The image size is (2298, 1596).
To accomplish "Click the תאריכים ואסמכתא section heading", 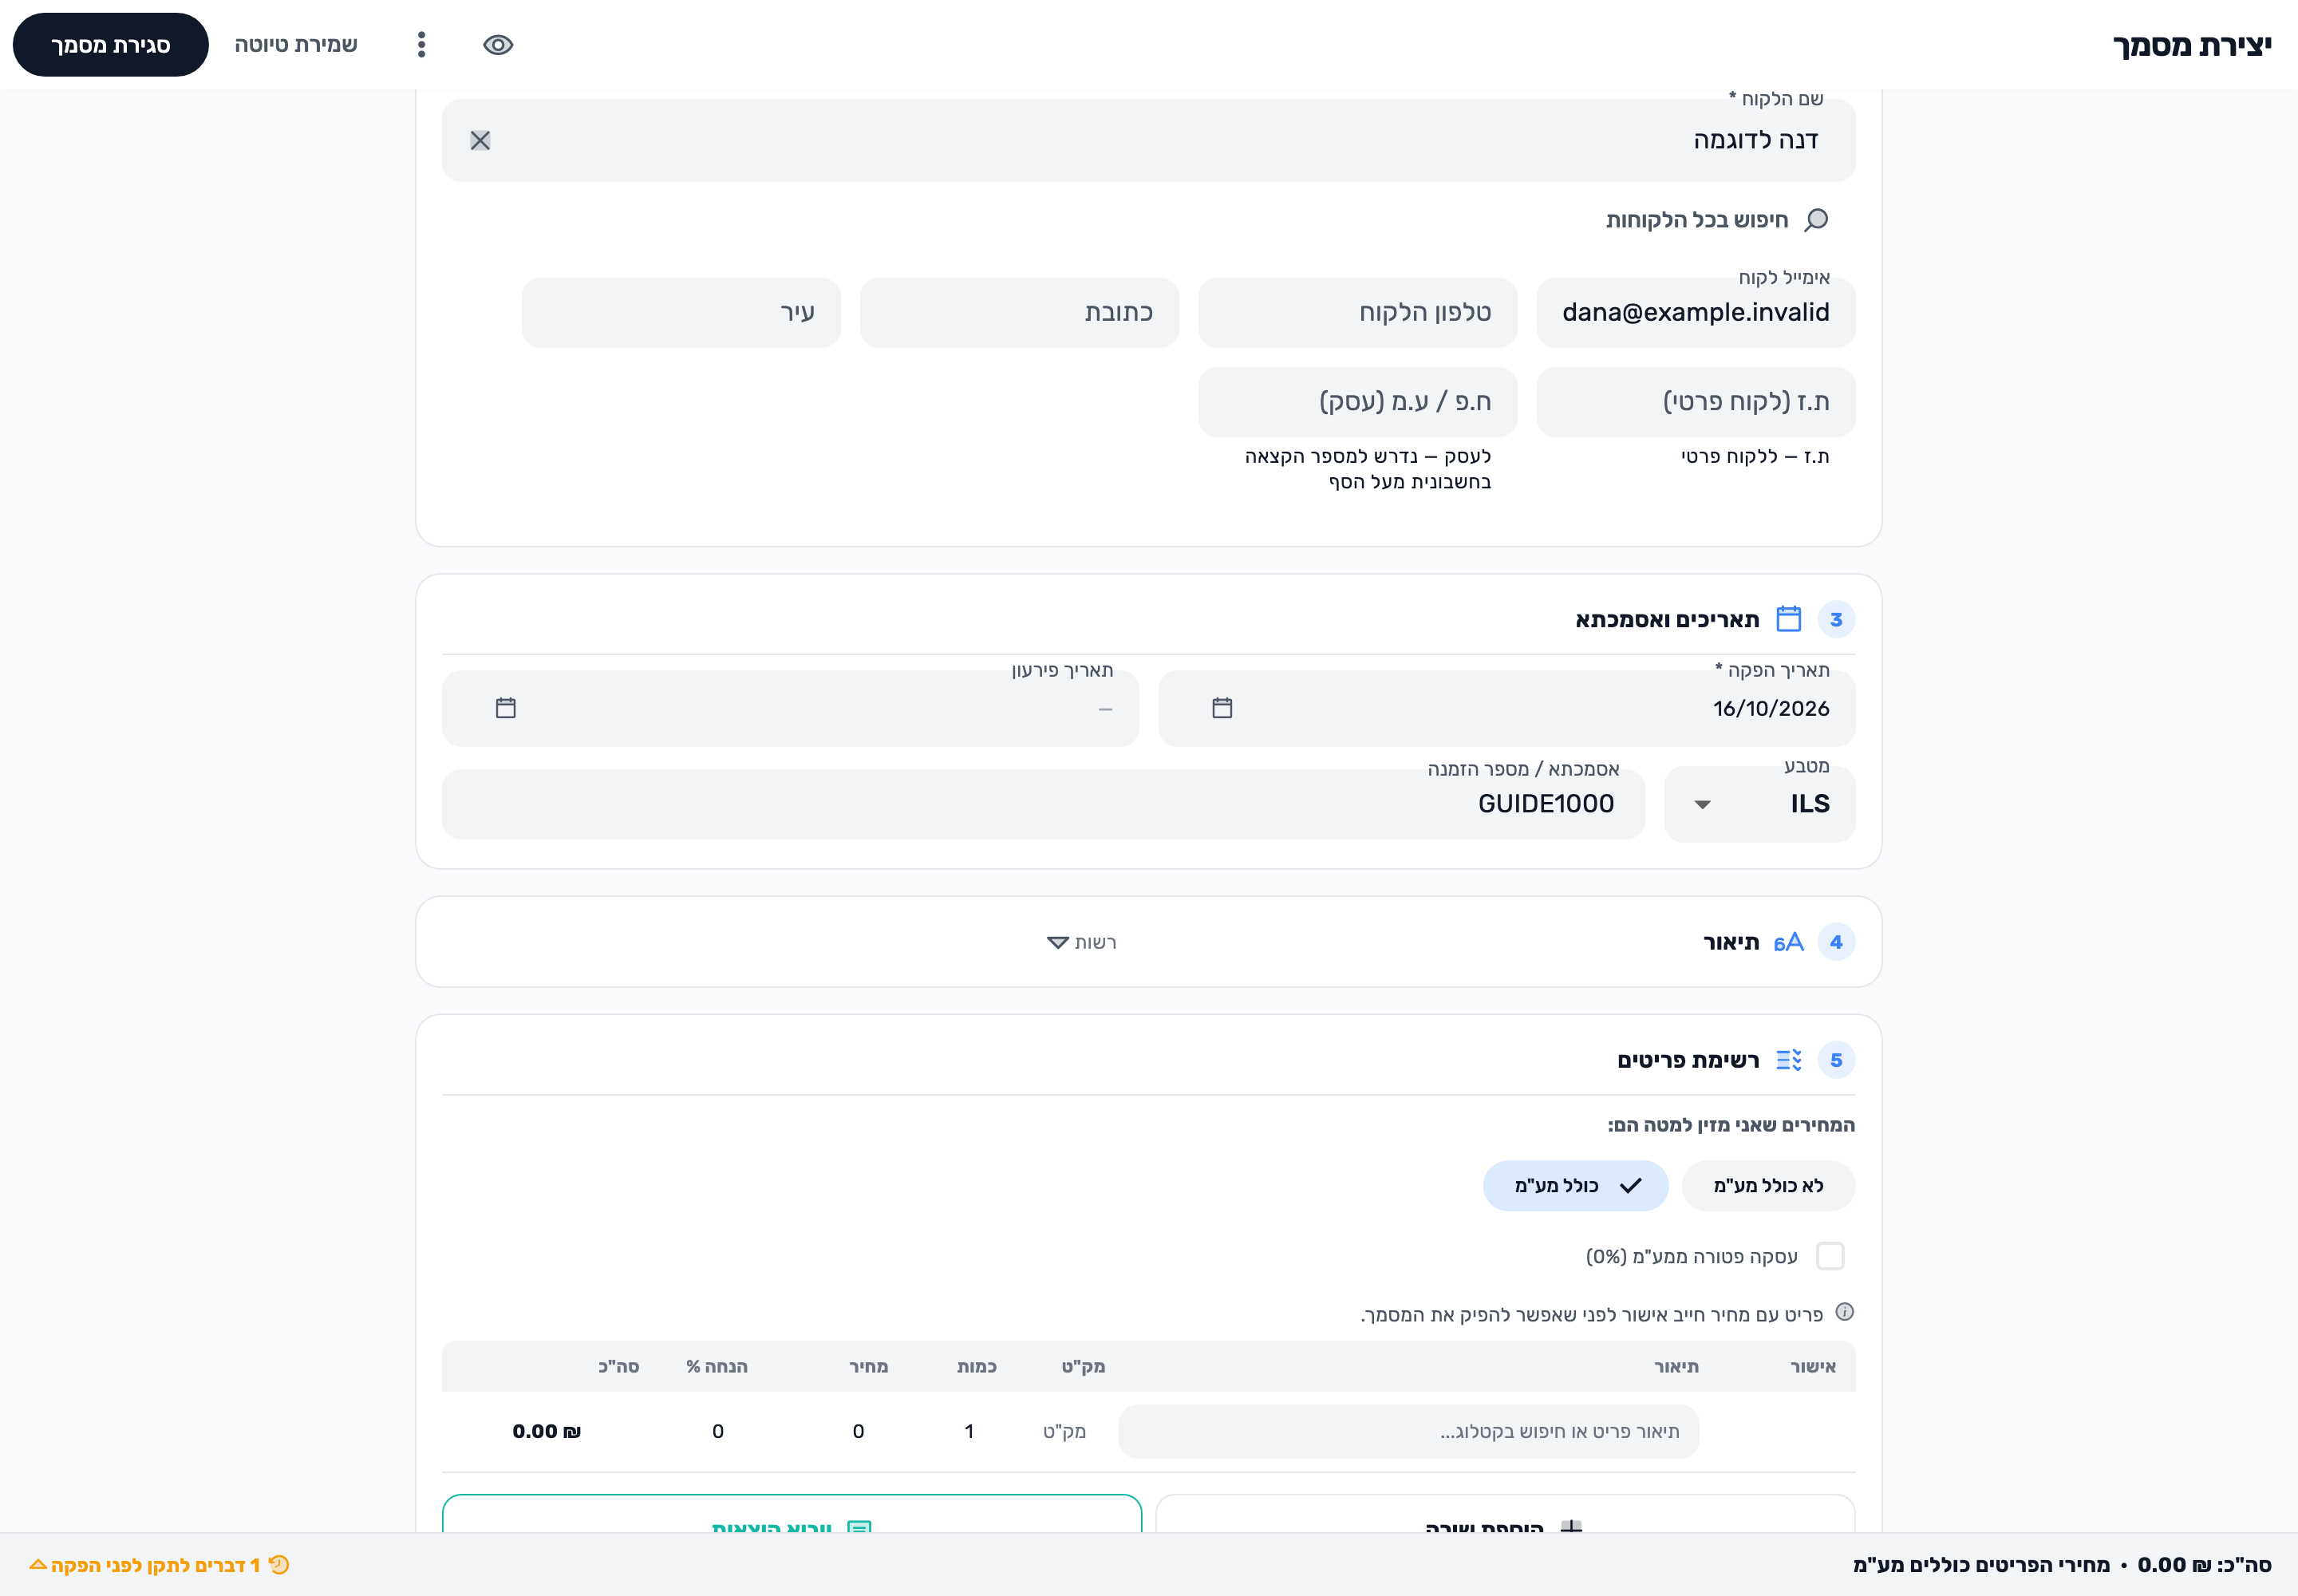I will pos(1667,620).
